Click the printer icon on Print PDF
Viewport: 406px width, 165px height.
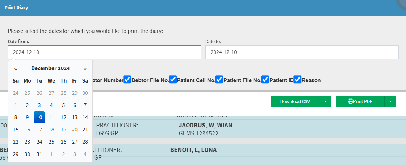[351, 102]
